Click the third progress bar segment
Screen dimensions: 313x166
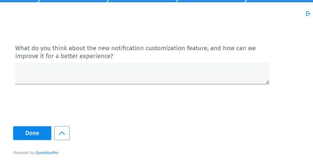coord(142,1)
